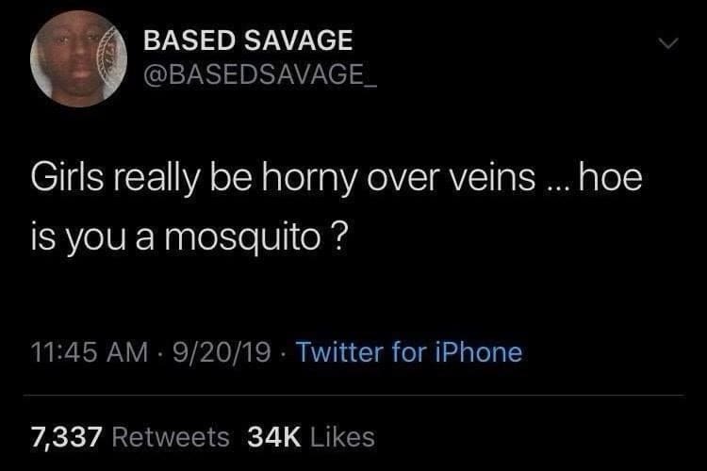Click the 7,337 retweet count number

pyautogui.click(x=66, y=437)
